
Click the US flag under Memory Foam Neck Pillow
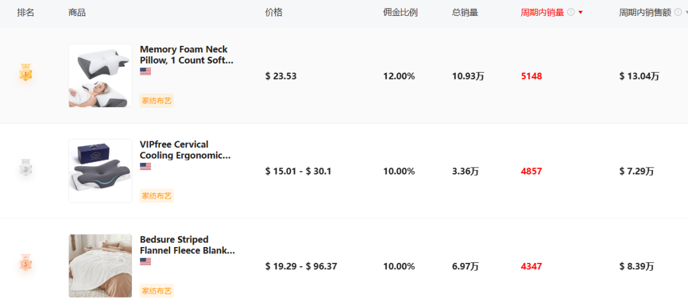coord(146,71)
